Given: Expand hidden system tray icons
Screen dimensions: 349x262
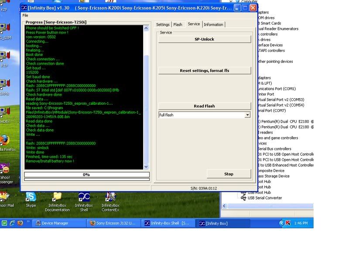Looking at the screenshot, I should [282, 223].
